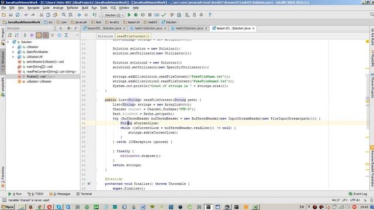
Task: Click the Undo toolbar arrow
Action: (26, 15)
